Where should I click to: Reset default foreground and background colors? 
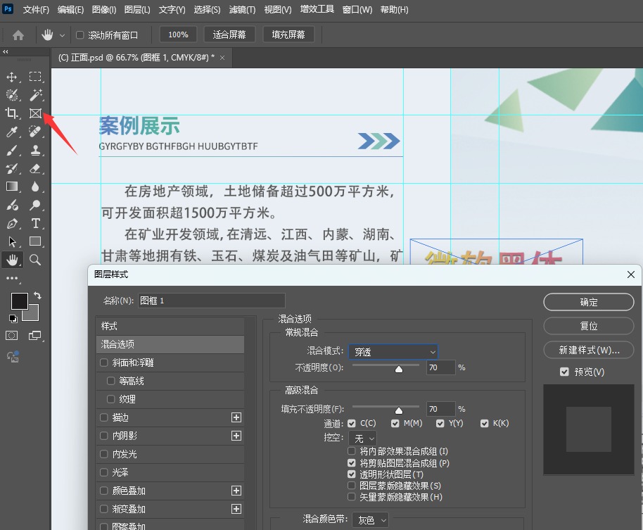coord(13,318)
